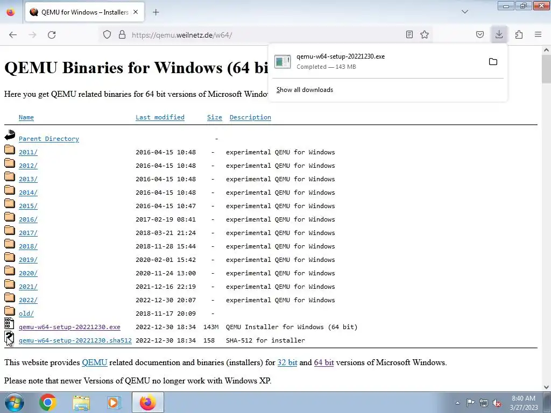Select the QEMU for Windows tab
The width and height of the screenshot is (551, 413).
click(x=84, y=12)
